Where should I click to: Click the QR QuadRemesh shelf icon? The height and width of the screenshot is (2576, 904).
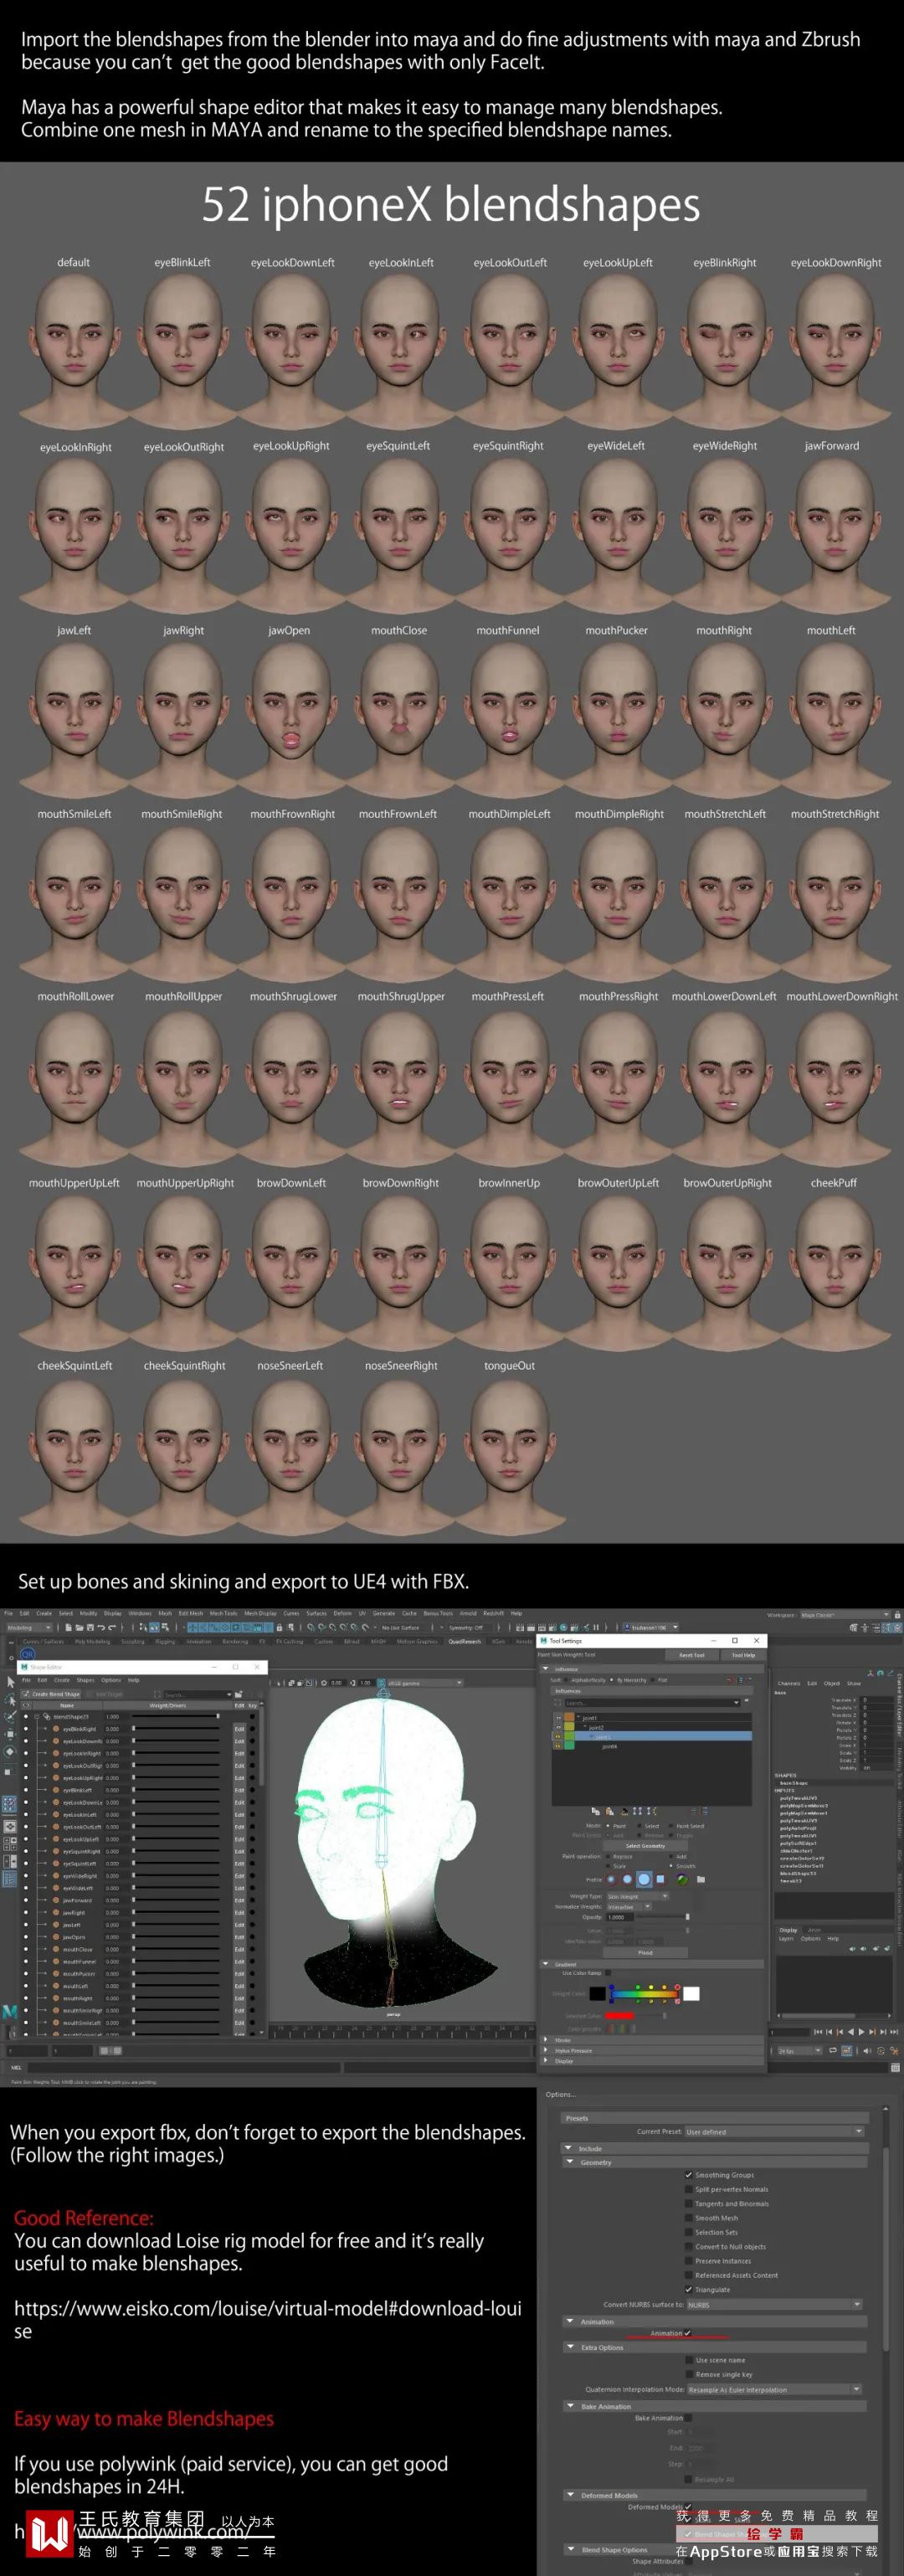coord(28,1655)
